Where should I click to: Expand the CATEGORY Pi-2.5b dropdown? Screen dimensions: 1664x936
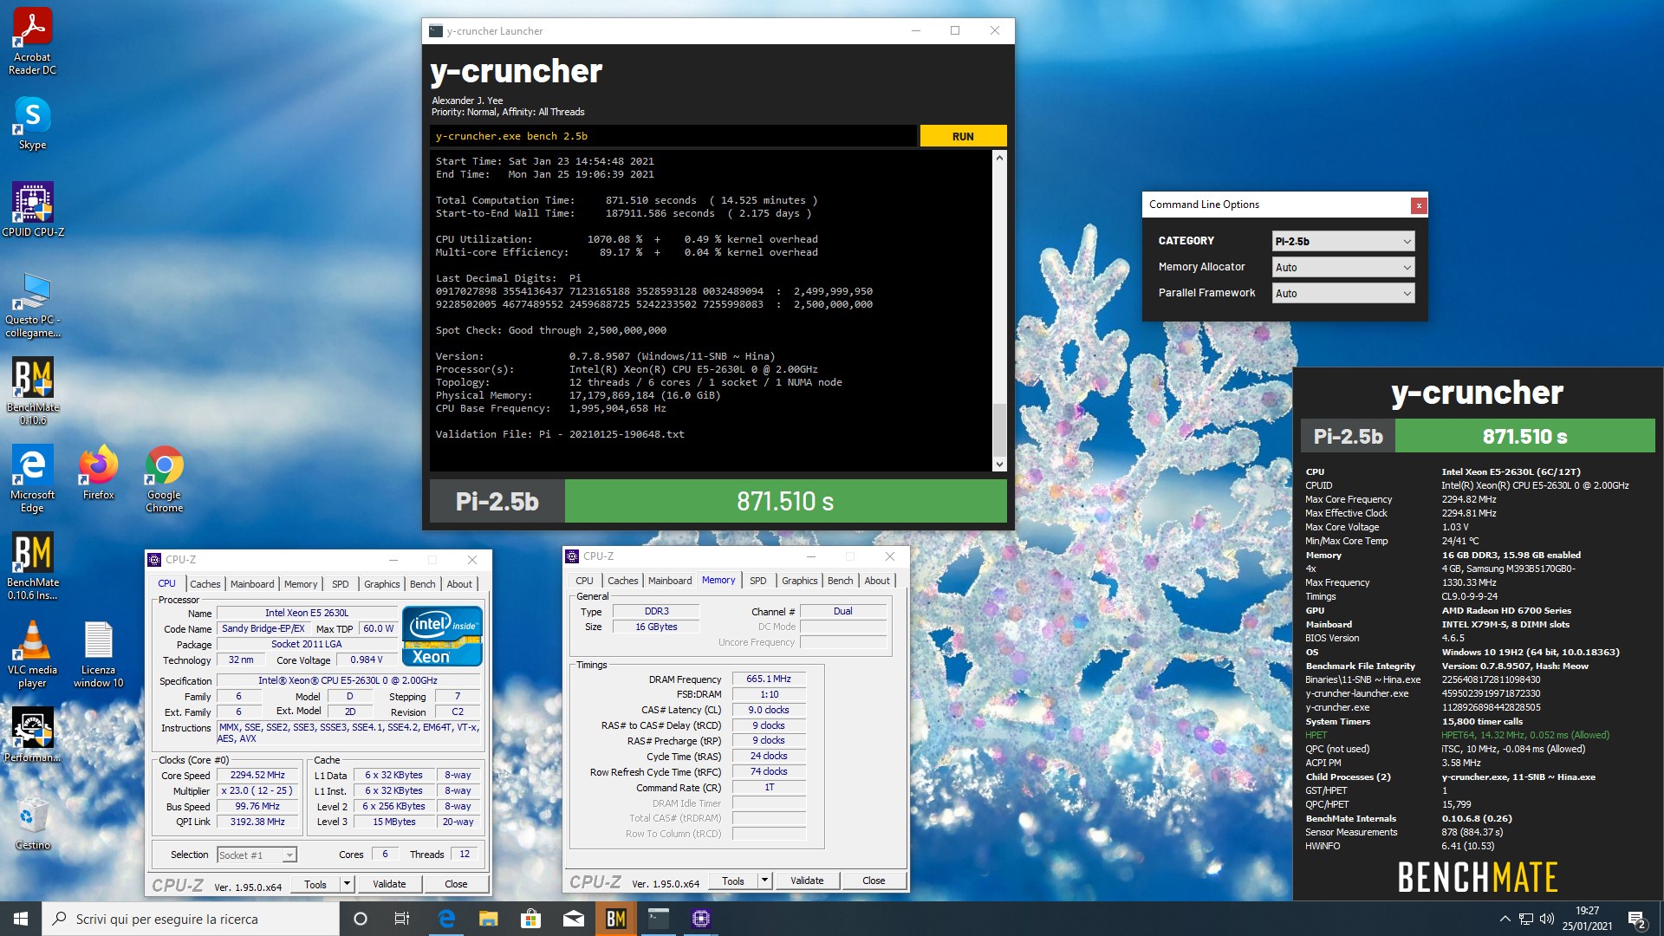coord(1343,241)
